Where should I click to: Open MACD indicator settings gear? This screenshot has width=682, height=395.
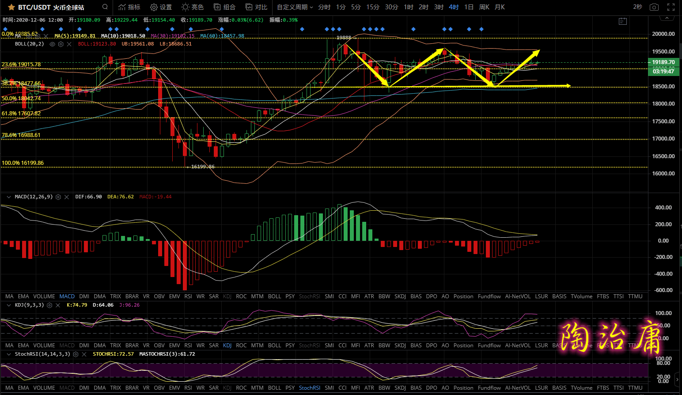(58, 197)
